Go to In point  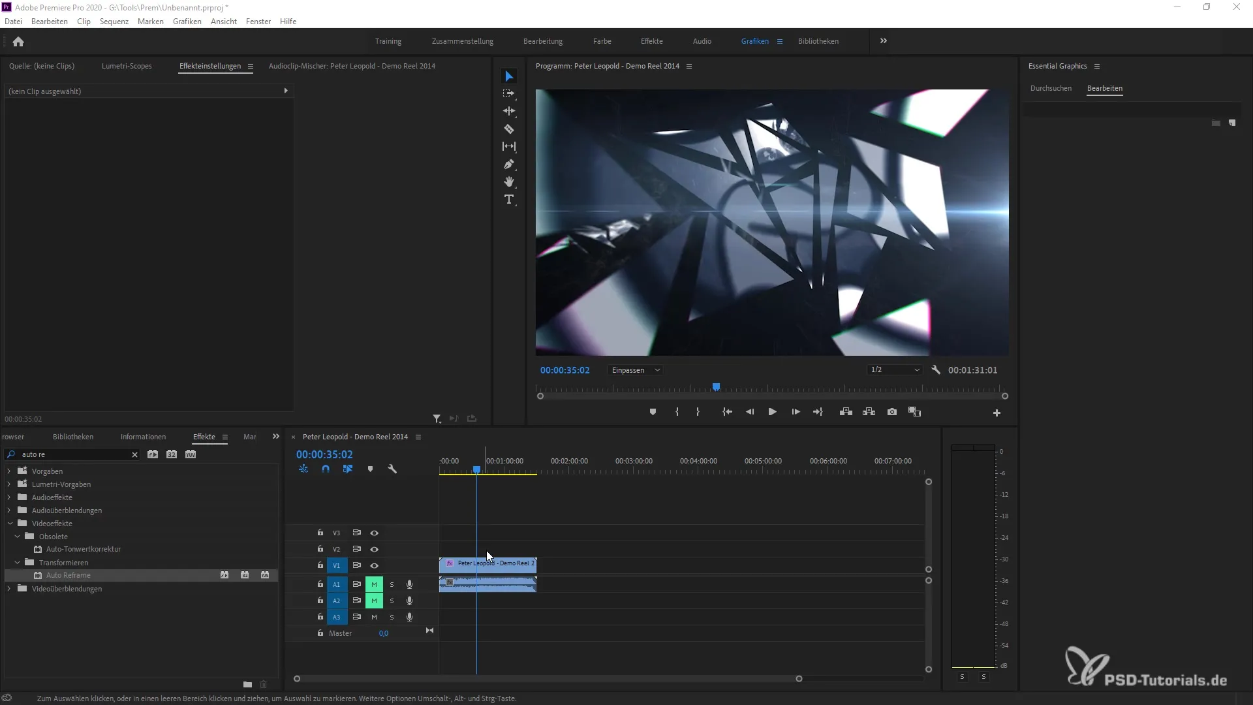[x=727, y=412]
